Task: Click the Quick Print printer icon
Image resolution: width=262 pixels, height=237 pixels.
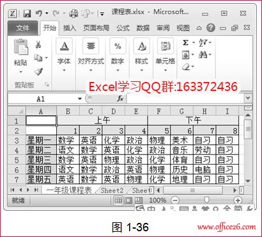Action: [73, 13]
